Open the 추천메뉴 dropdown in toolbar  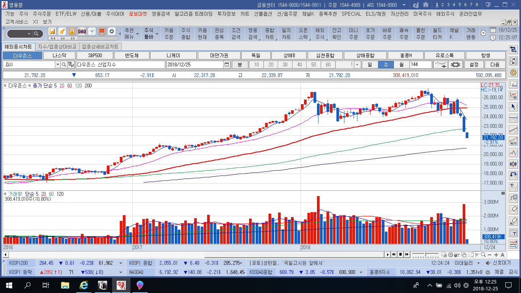pos(129,34)
